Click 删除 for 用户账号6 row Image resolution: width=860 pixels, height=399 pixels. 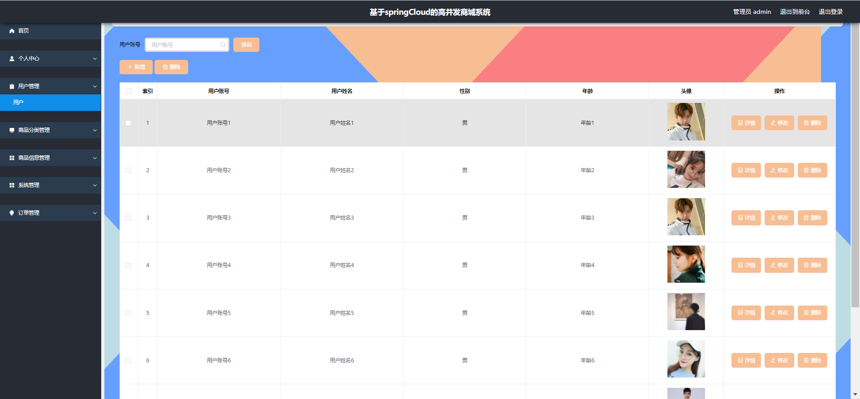(813, 361)
